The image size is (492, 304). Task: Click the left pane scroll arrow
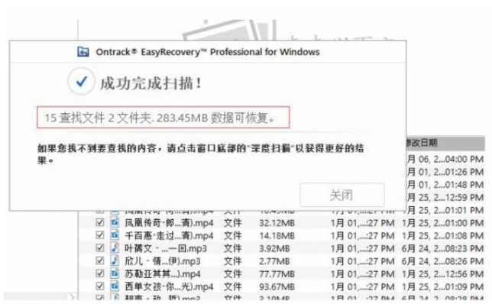tap(72, 296)
